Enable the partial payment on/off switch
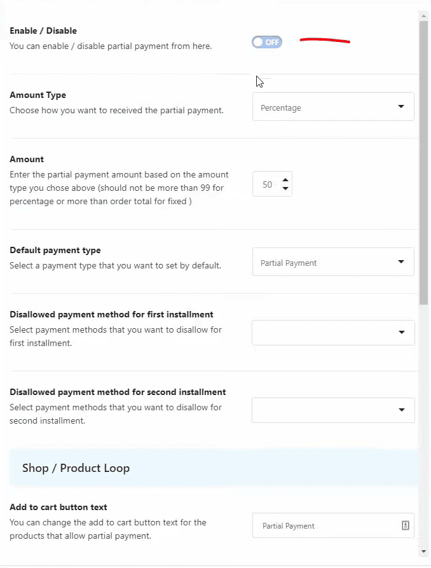Viewport: 431px width, 568px height. pos(266,41)
